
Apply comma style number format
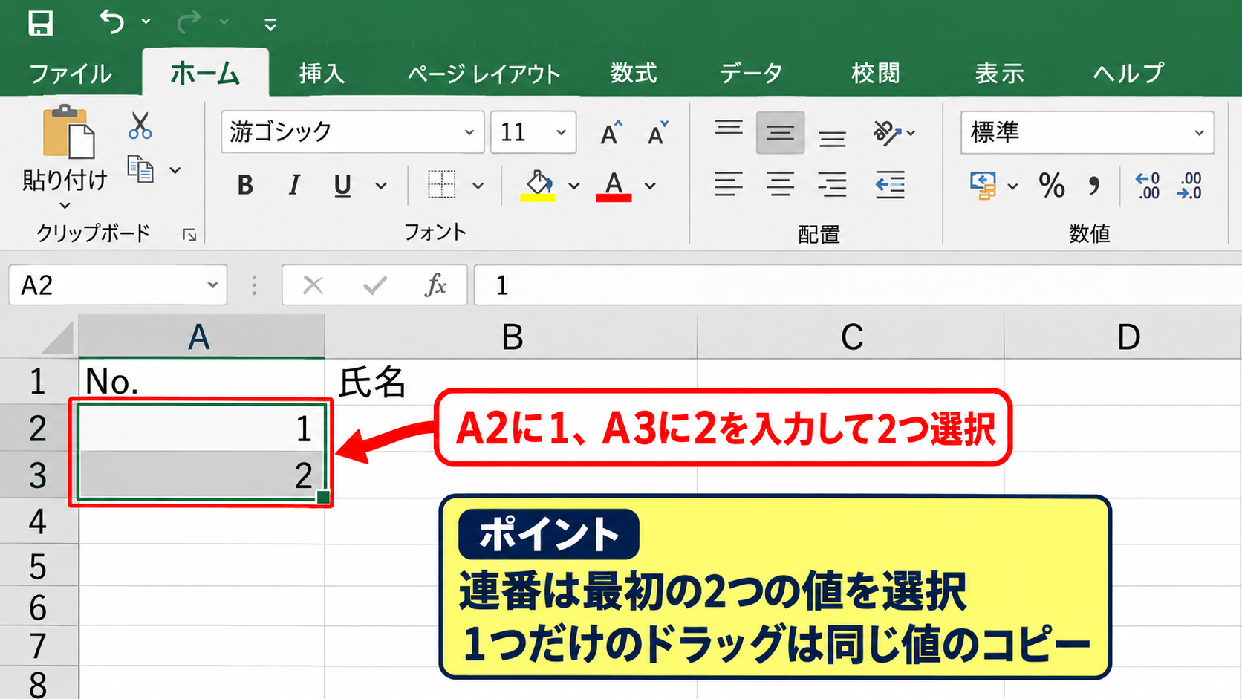(1093, 186)
